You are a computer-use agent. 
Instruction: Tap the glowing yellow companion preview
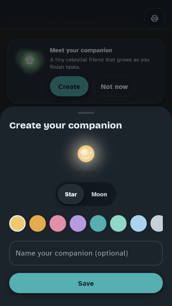coord(86,154)
